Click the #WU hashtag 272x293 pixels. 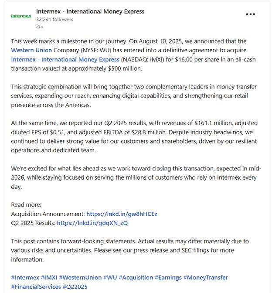click(109, 277)
